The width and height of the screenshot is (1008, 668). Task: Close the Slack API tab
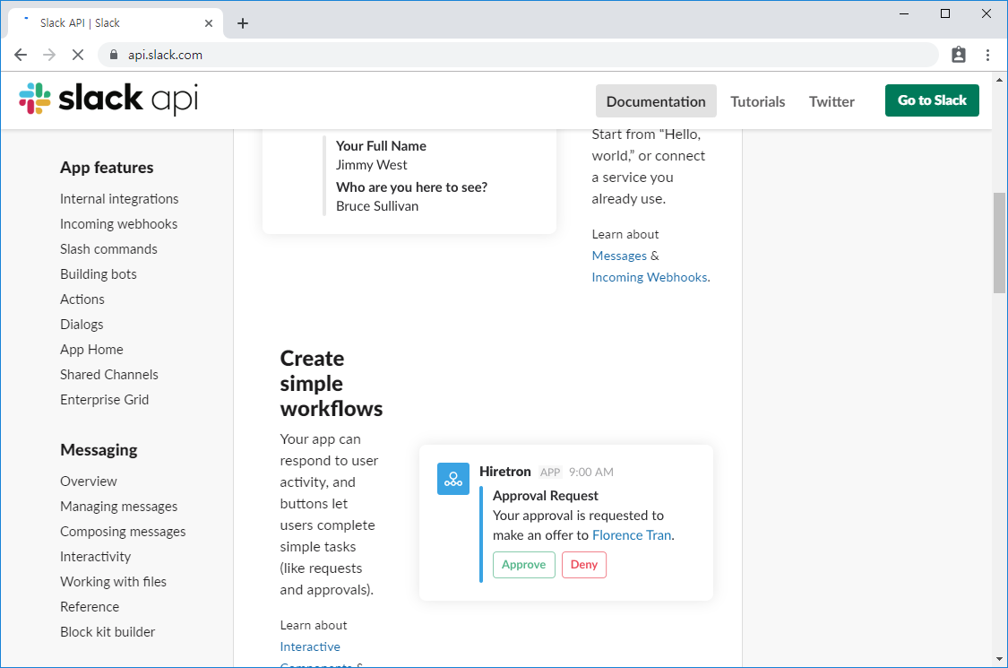[x=208, y=23]
